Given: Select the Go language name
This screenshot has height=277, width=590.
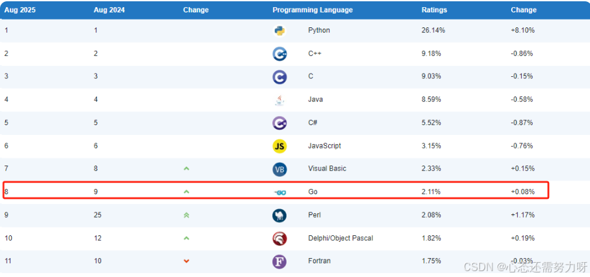Looking at the screenshot, I should [x=313, y=192].
